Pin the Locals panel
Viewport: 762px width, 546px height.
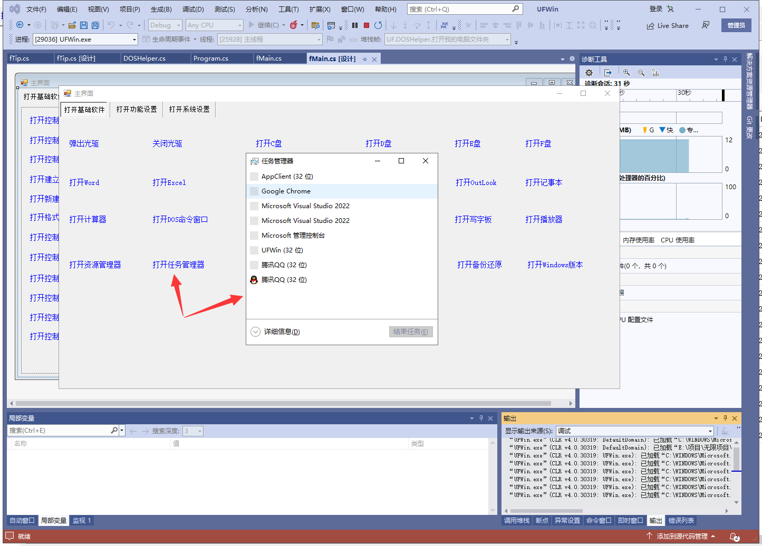(x=481, y=418)
